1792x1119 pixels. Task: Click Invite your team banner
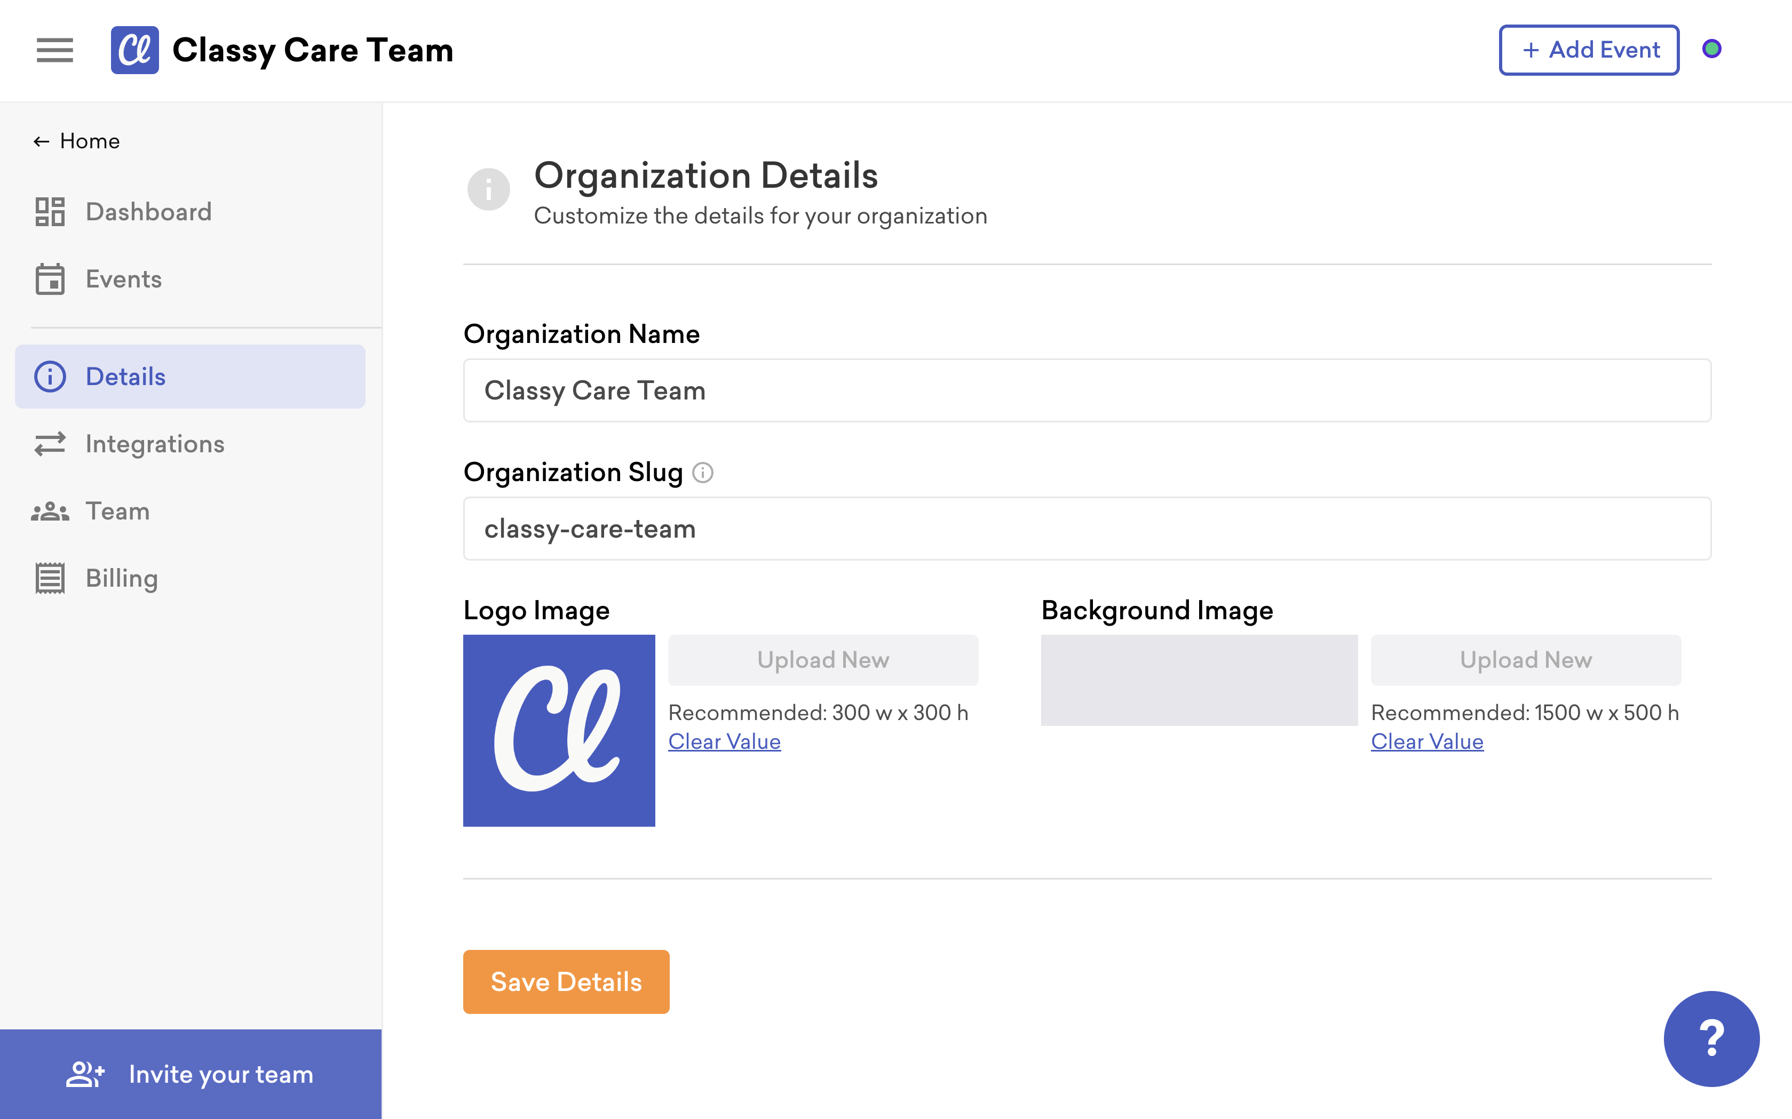(x=191, y=1074)
